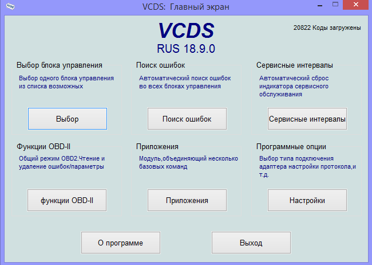Open Поиск ошибок auto-scan button
Image resolution: width=372 pixels, height=265 pixels.
[x=187, y=119]
